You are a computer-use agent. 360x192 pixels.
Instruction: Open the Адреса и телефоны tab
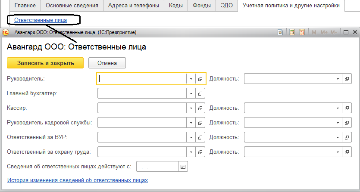click(133, 6)
